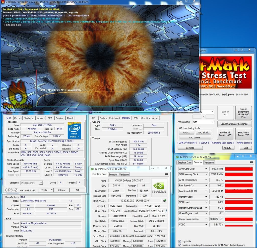Open the Fan Speed (RPM) sensor dropdown

click(x=206, y=191)
